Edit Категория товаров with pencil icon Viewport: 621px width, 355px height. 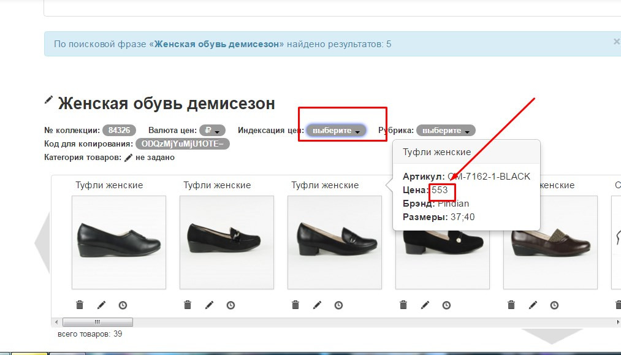pos(128,158)
